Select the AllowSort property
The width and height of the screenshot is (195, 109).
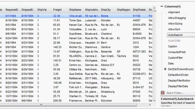coord(174,29)
